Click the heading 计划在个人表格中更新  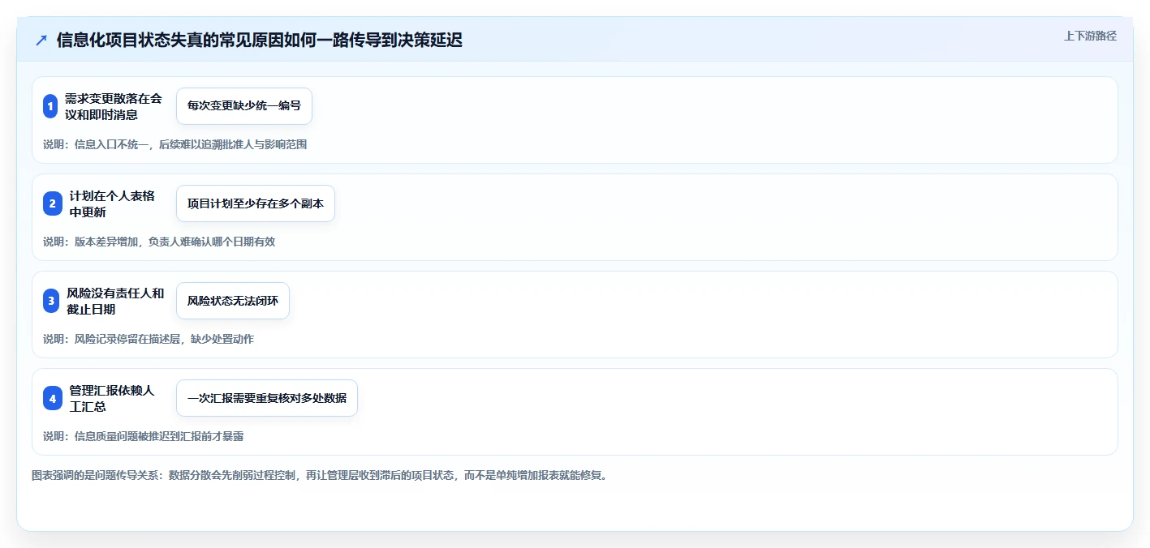[112, 203]
